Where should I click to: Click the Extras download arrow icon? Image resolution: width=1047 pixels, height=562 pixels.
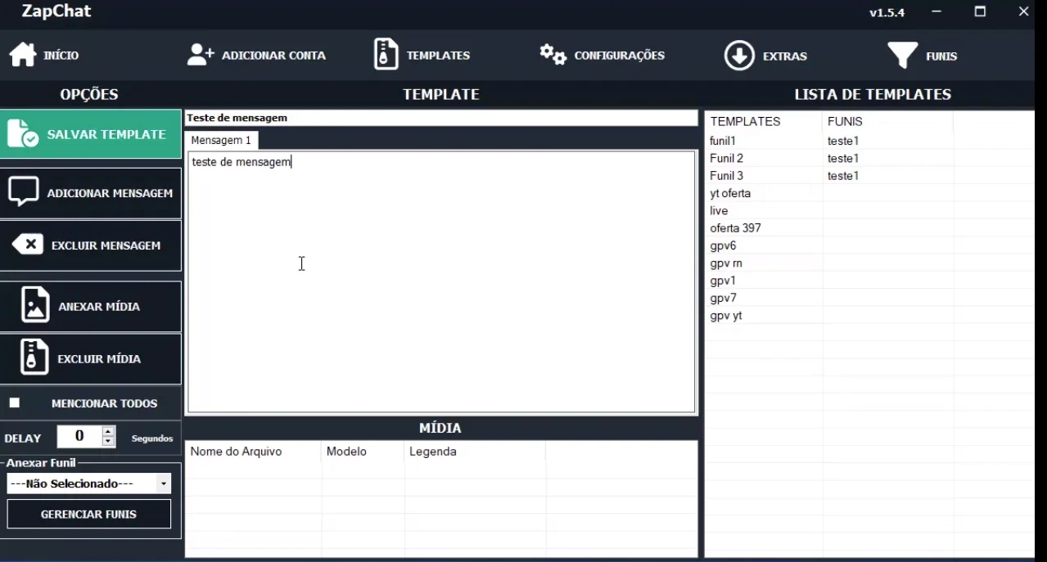tap(739, 56)
